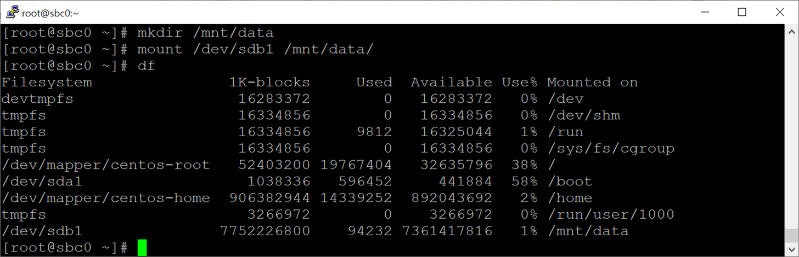Maximize the root@sbc0 terminal window
The height and width of the screenshot is (257, 799).
tap(742, 12)
